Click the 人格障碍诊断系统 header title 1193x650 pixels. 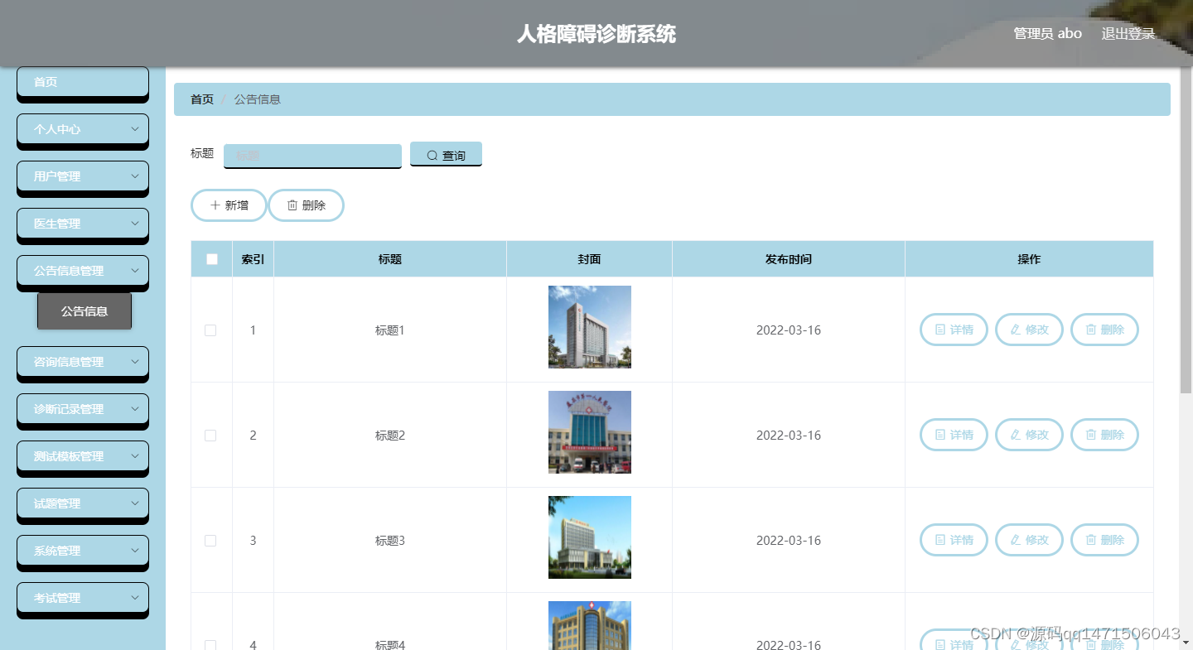point(596,34)
